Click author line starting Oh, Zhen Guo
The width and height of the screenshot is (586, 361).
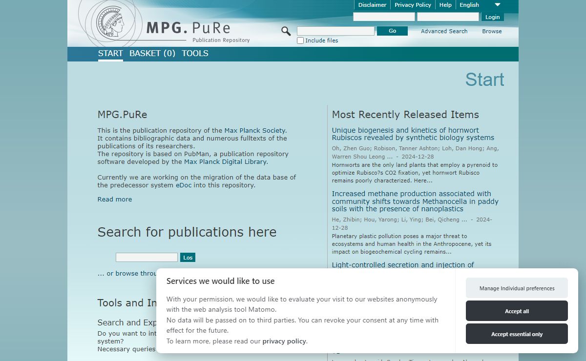click(x=415, y=152)
